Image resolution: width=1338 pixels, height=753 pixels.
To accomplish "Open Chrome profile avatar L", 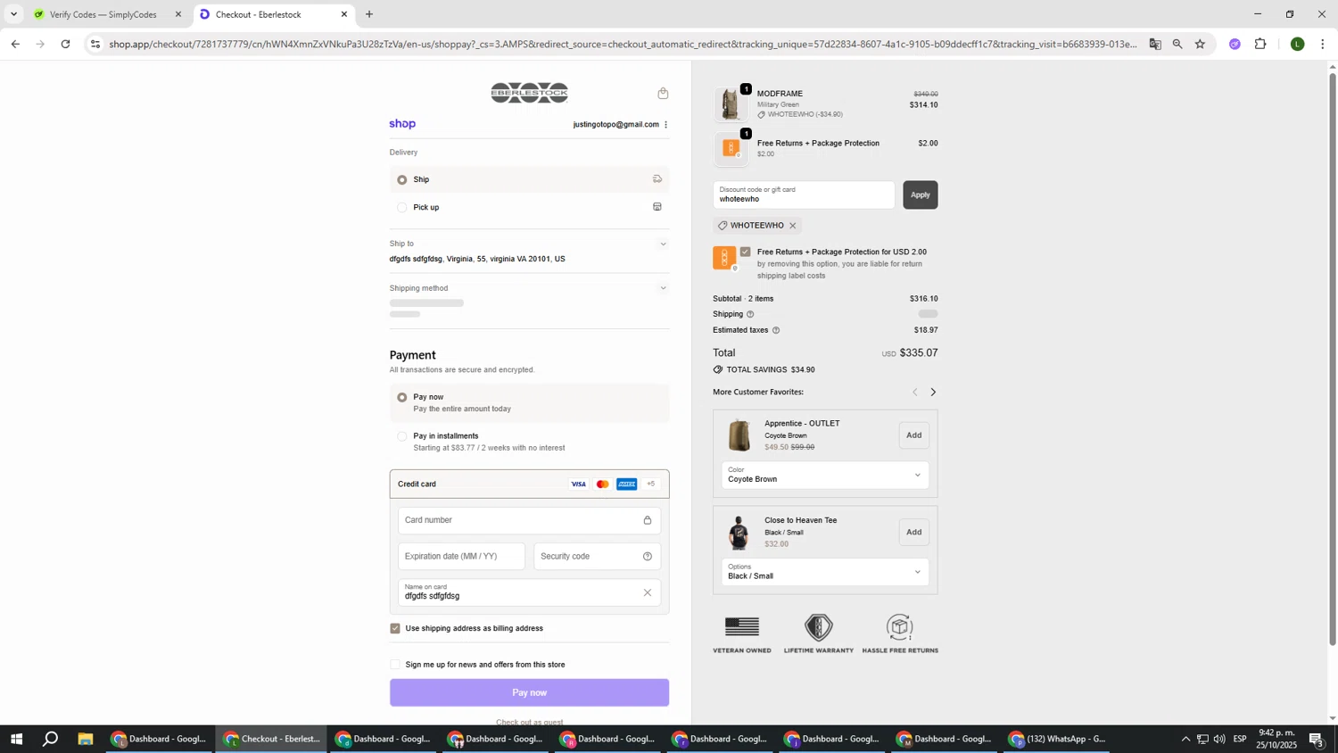I will point(1298,44).
